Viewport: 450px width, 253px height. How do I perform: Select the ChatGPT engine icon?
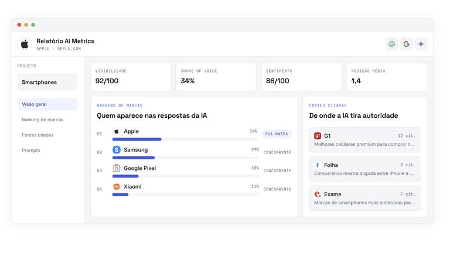(392, 44)
